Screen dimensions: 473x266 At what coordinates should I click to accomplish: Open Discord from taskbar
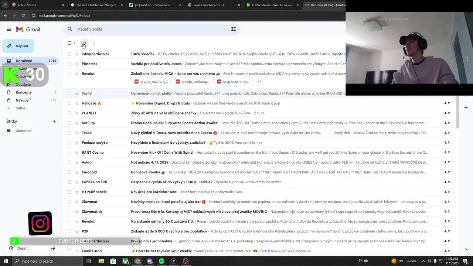pos(150,261)
